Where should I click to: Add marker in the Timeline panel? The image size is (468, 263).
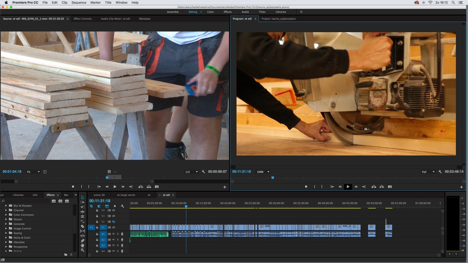coord(114,206)
